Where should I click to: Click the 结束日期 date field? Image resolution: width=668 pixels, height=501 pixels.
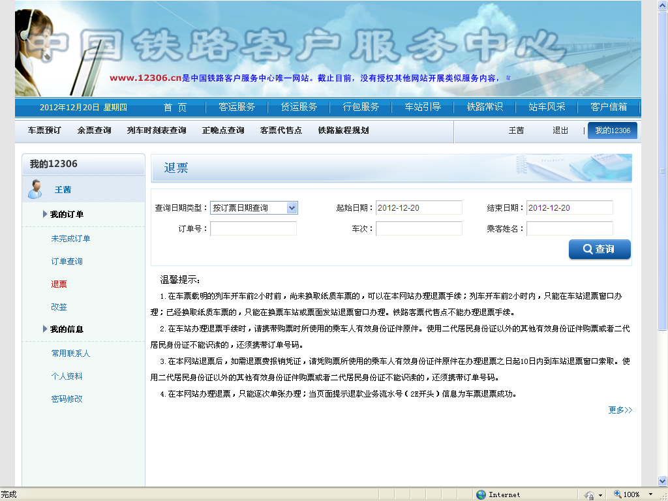[569, 208]
